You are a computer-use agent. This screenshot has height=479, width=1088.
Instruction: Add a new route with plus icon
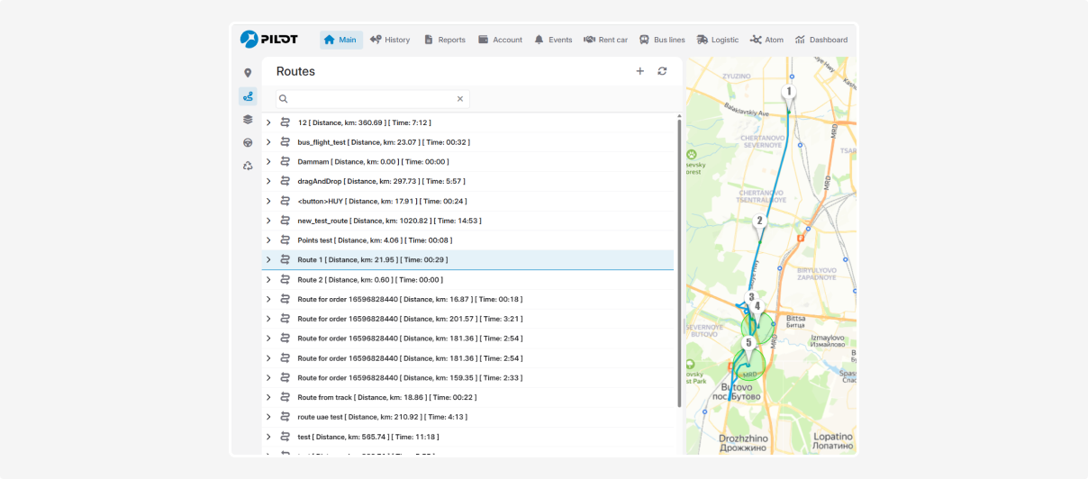[640, 71]
